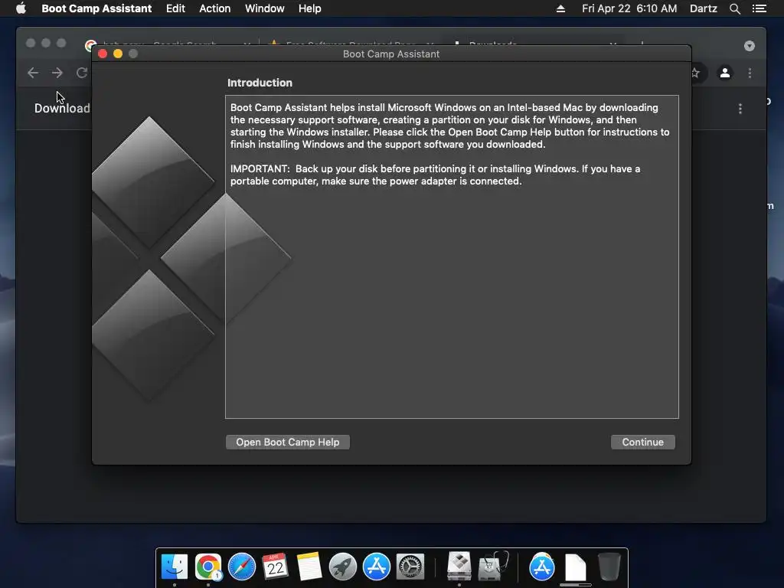Open Chrome's three-dot main menu
784x588 pixels.
pyautogui.click(x=750, y=73)
